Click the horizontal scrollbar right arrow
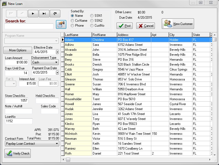Screen dimensions: 219x165 210,160
